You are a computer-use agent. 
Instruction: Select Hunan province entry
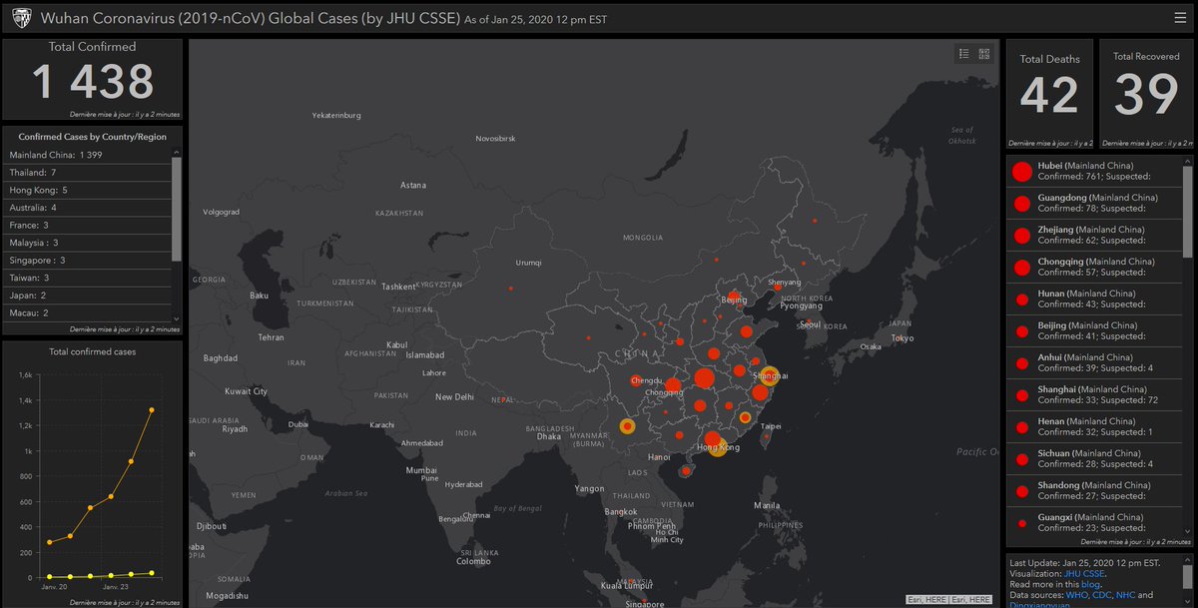pyautogui.click(x=1094, y=299)
